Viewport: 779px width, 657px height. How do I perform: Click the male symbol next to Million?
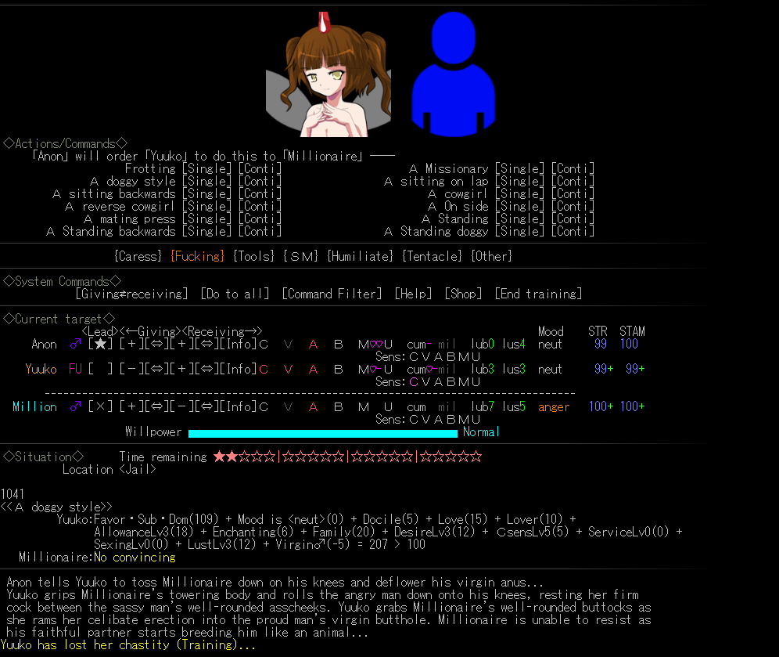75,406
